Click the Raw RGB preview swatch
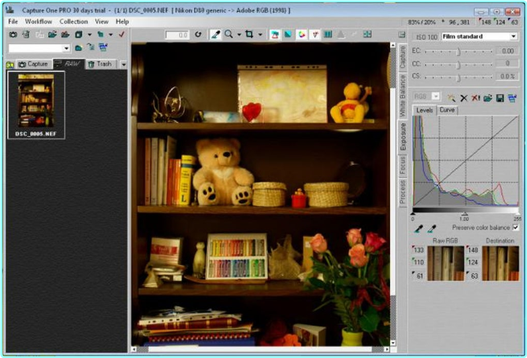The image size is (527, 358). 446,263
